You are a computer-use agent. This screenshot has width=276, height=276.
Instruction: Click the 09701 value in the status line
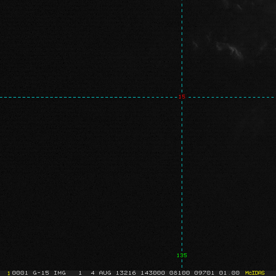[204, 273]
